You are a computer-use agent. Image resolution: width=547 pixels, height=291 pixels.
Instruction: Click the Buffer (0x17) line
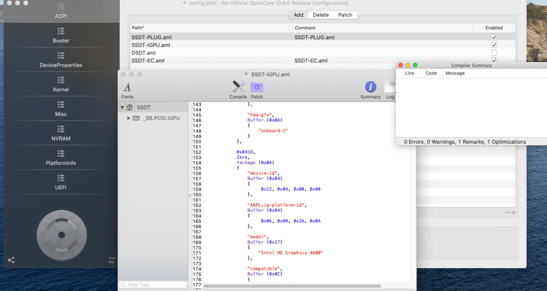pos(265,242)
